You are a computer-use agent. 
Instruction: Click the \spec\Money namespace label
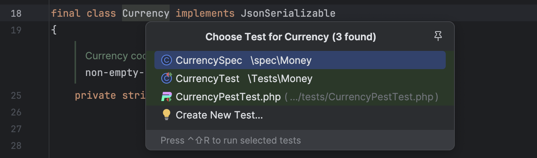(281, 60)
